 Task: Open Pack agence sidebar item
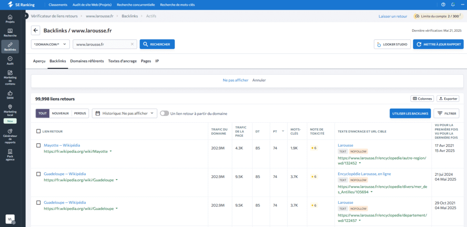click(x=10, y=155)
